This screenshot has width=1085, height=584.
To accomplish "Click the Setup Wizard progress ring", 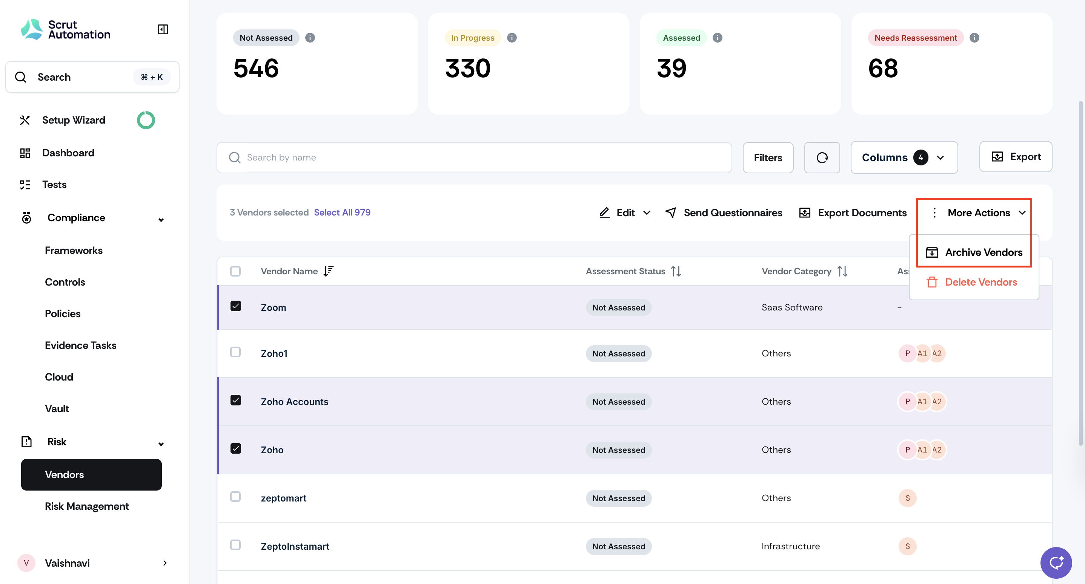I will pos(146,120).
